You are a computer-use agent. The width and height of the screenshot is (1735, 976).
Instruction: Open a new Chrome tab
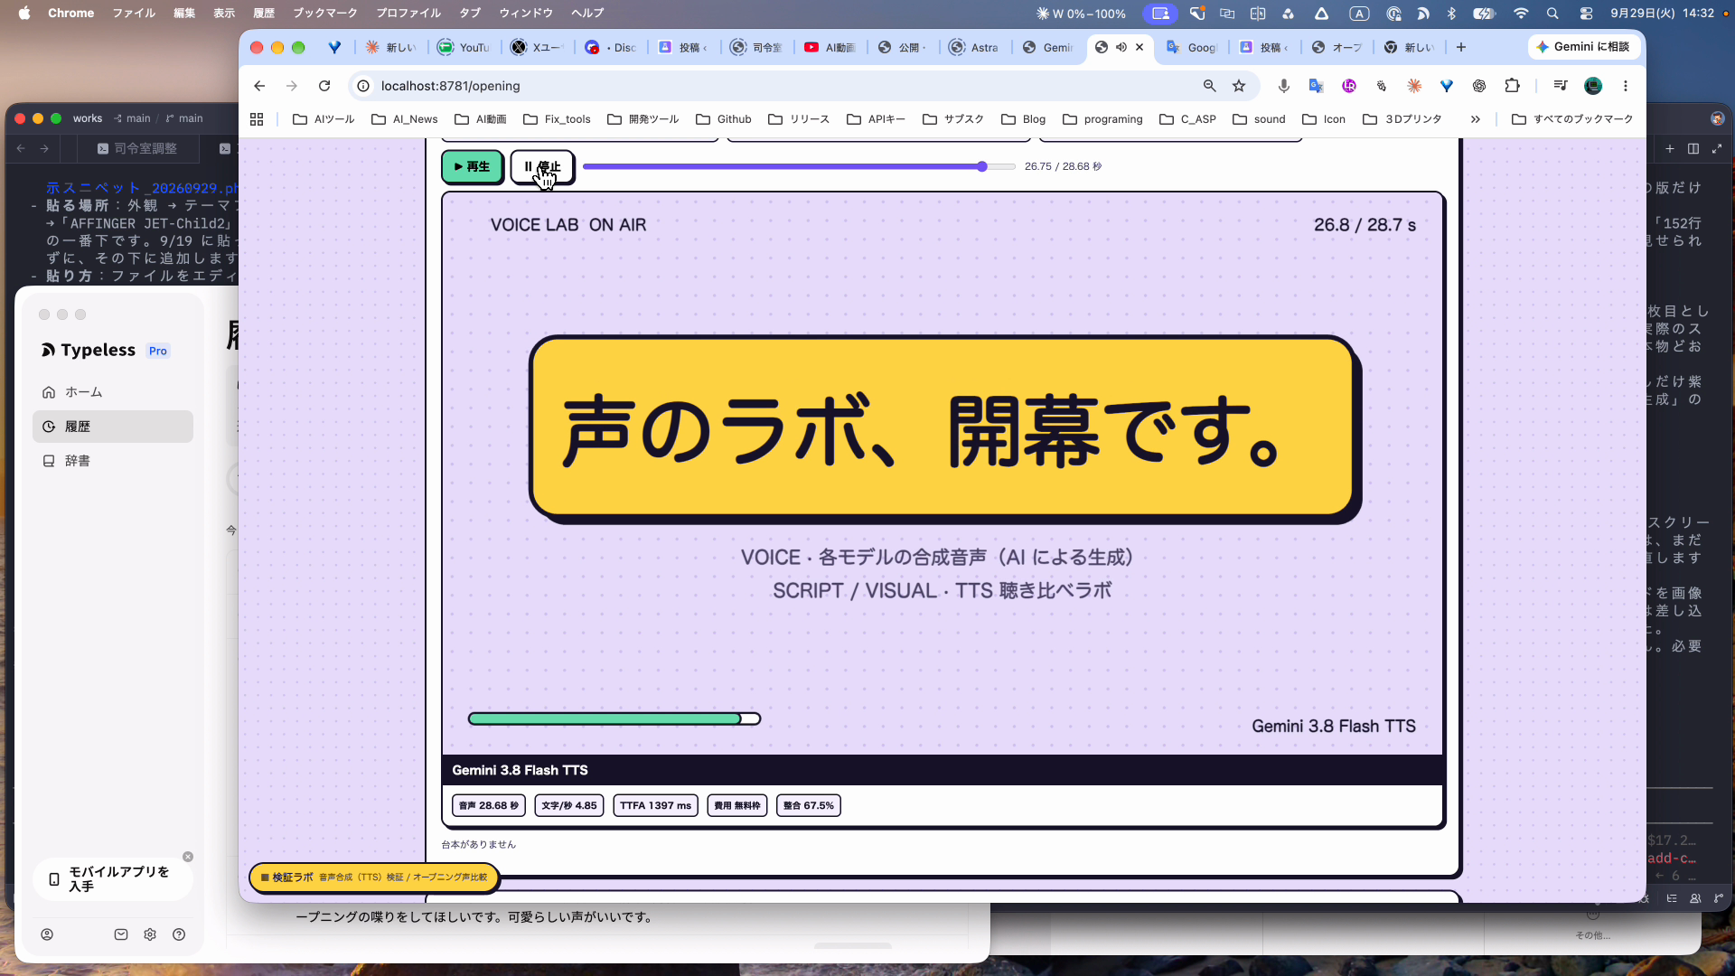coord(1461,47)
